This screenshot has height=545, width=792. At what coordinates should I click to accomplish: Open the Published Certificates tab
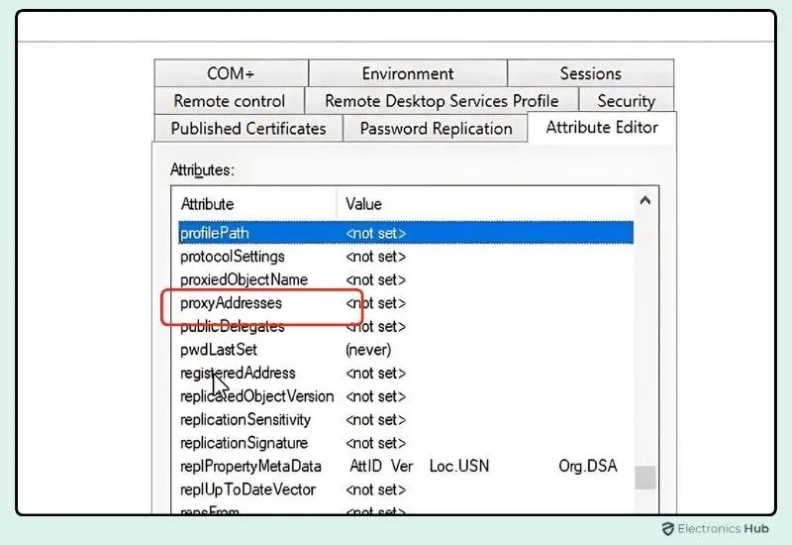(x=247, y=129)
